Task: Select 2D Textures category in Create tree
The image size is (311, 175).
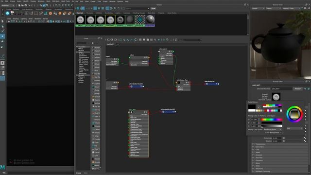Action: (84, 59)
